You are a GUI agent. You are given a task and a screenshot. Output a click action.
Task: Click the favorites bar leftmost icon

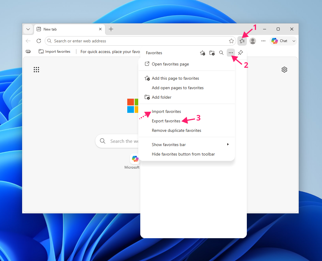[x=28, y=52]
